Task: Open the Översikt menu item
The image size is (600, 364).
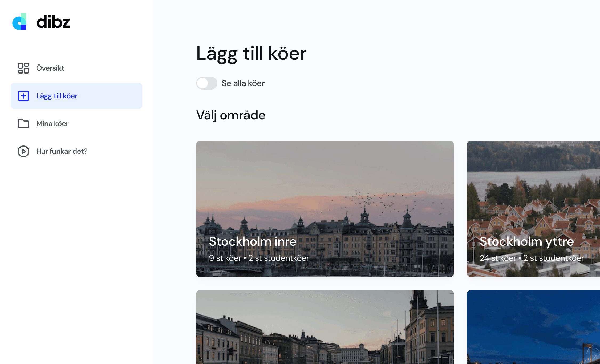Action: tap(76, 68)
